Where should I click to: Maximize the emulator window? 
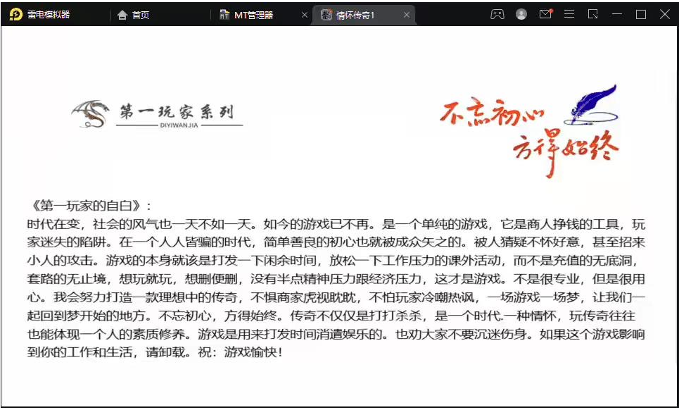pos(641,14)
